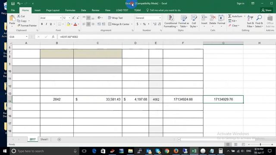Click the zoom slider handle
The width and height of the screenshot is (276, 155).
pos(260,145)
